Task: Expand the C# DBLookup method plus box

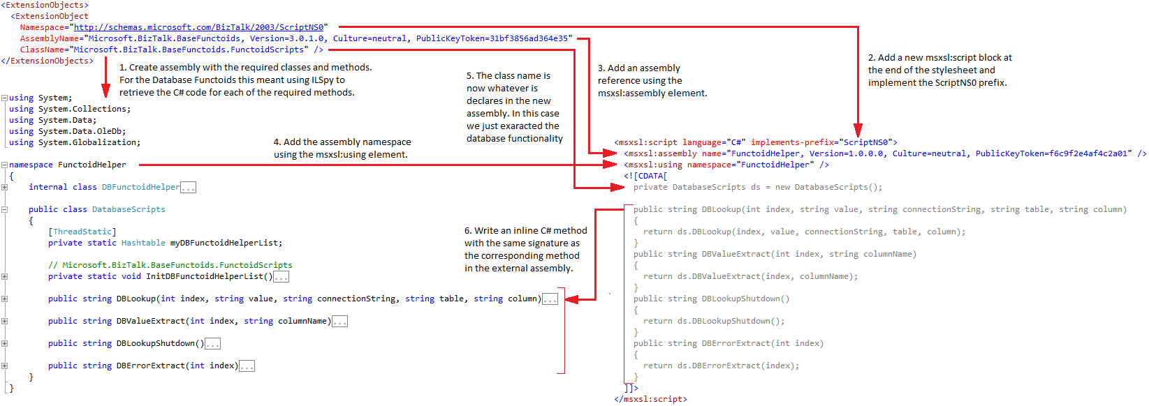Action: [4, 299]
